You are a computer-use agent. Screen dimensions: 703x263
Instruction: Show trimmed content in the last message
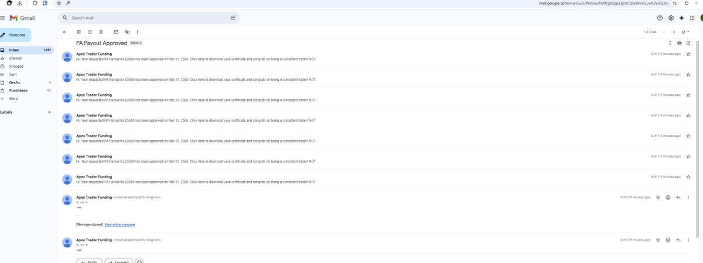(x=79, y=250)
